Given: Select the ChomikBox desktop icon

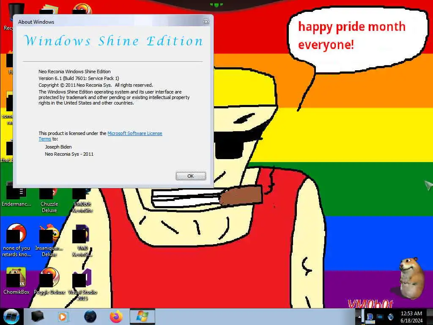Looking at the screenshot, I should pyautogui.click(x=16, y=281).
